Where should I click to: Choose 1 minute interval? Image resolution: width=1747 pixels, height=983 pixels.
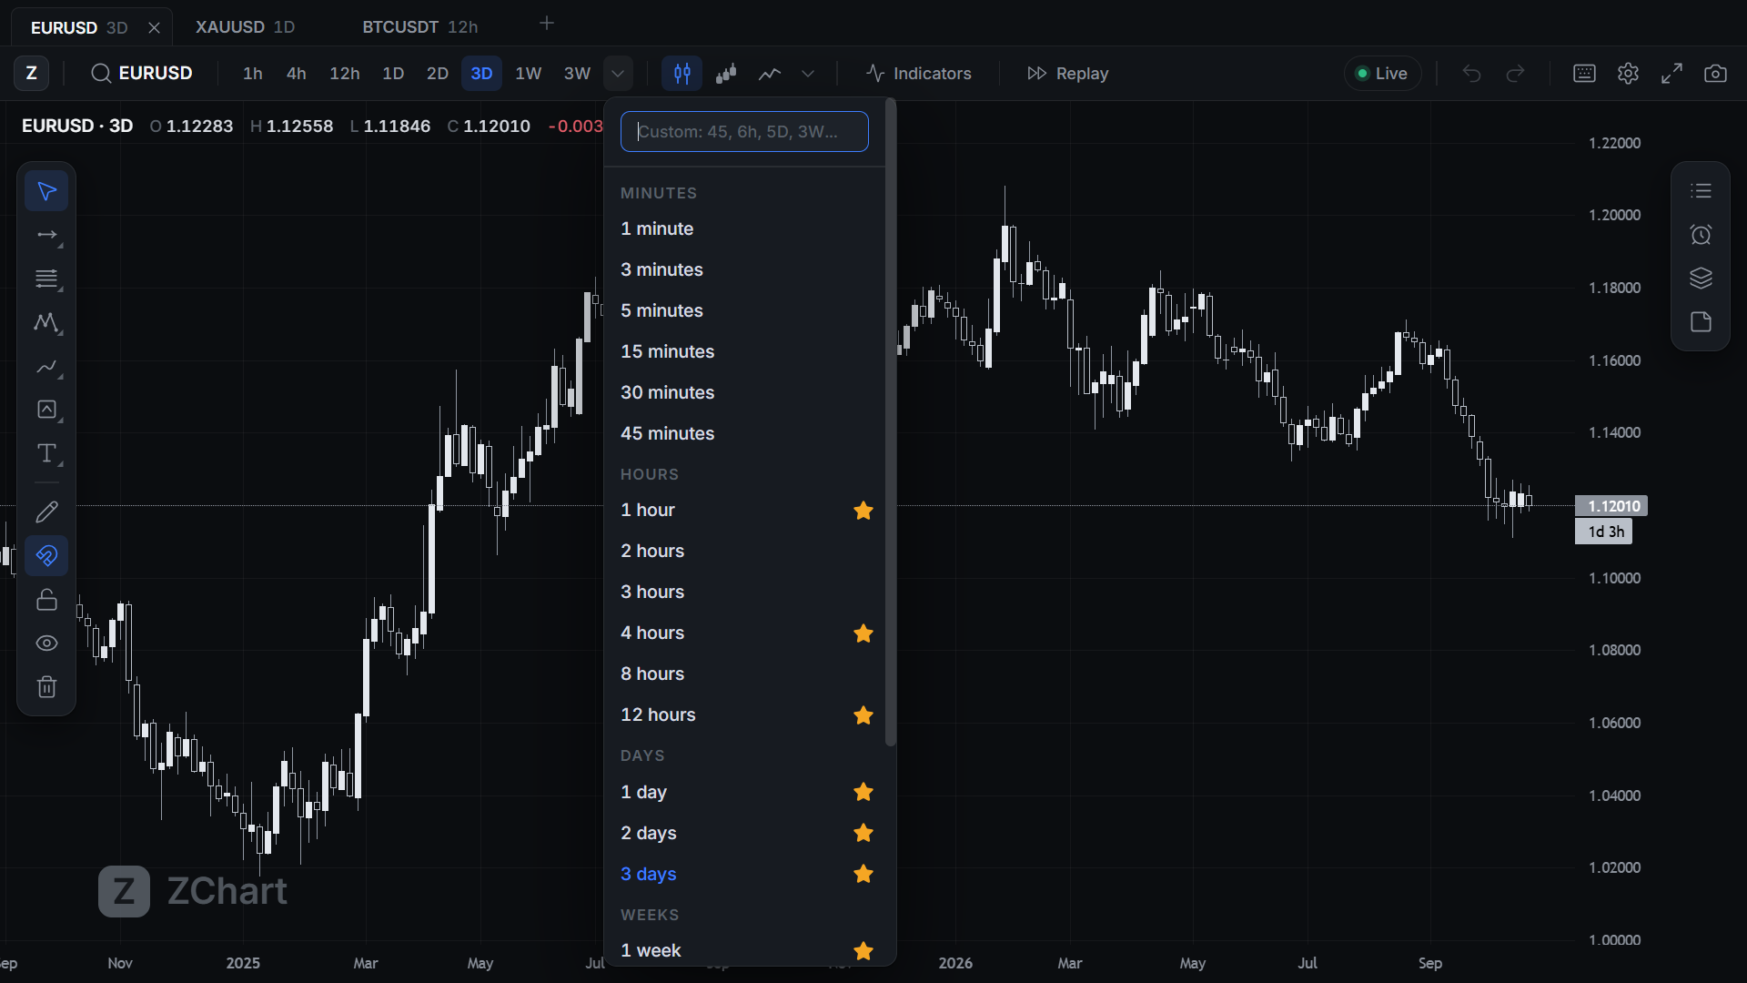(744, 228)
